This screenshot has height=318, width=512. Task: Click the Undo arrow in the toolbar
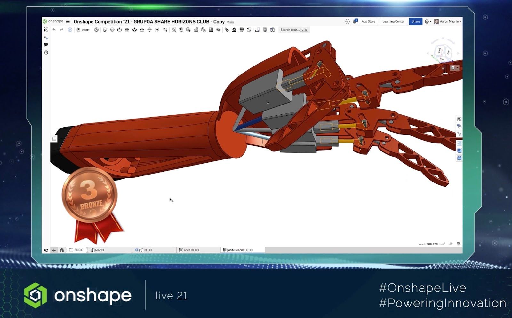tap(54, 30)
